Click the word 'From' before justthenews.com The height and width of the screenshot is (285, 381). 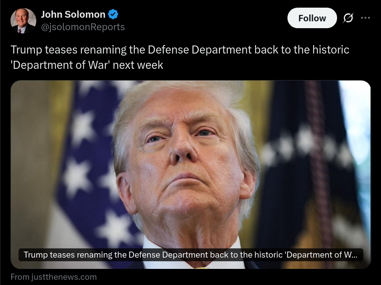tap(20, 277)
